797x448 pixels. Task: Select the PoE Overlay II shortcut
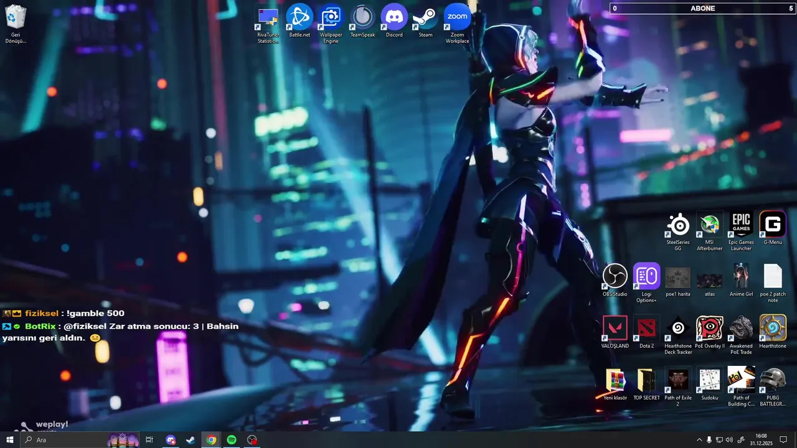[x=709, y=332]
